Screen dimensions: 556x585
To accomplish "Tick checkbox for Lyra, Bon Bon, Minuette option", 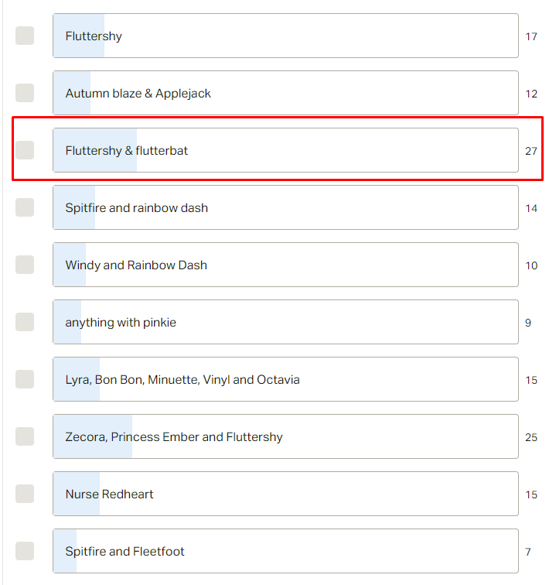I will click(x=25, y=379).
